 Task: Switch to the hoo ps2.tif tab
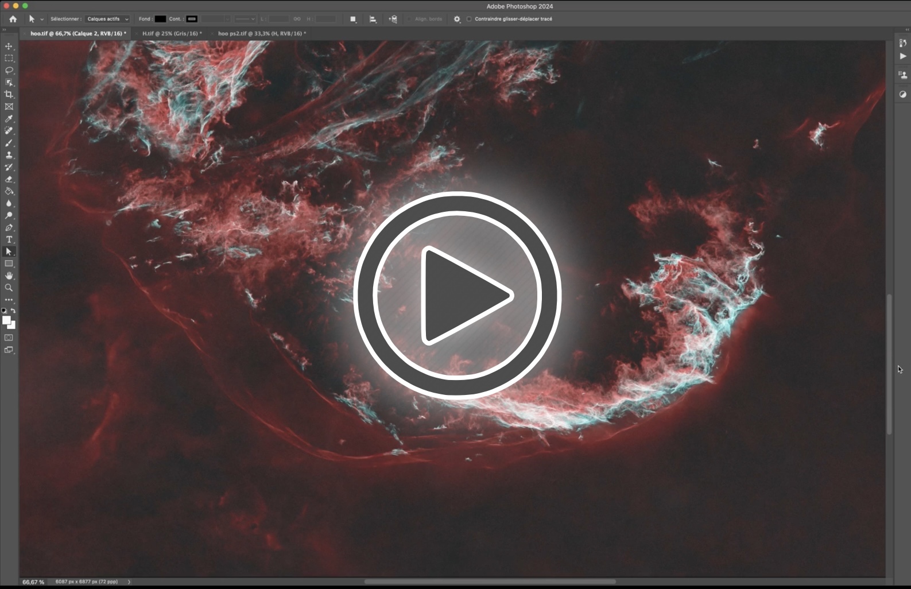coord(261,34)
